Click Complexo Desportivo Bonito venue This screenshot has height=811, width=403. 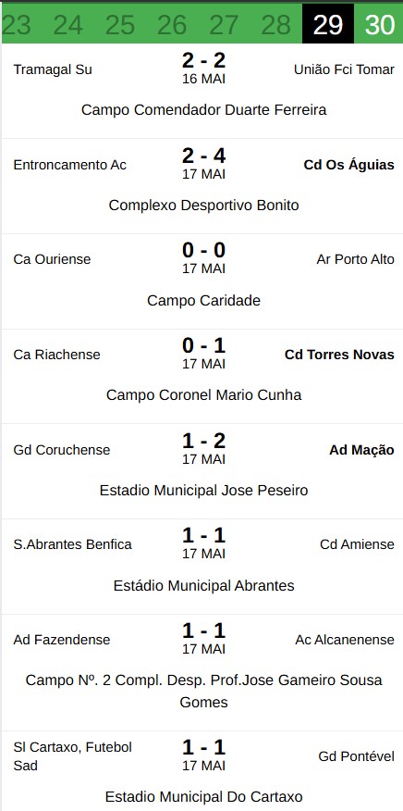[x=203, y=206]
